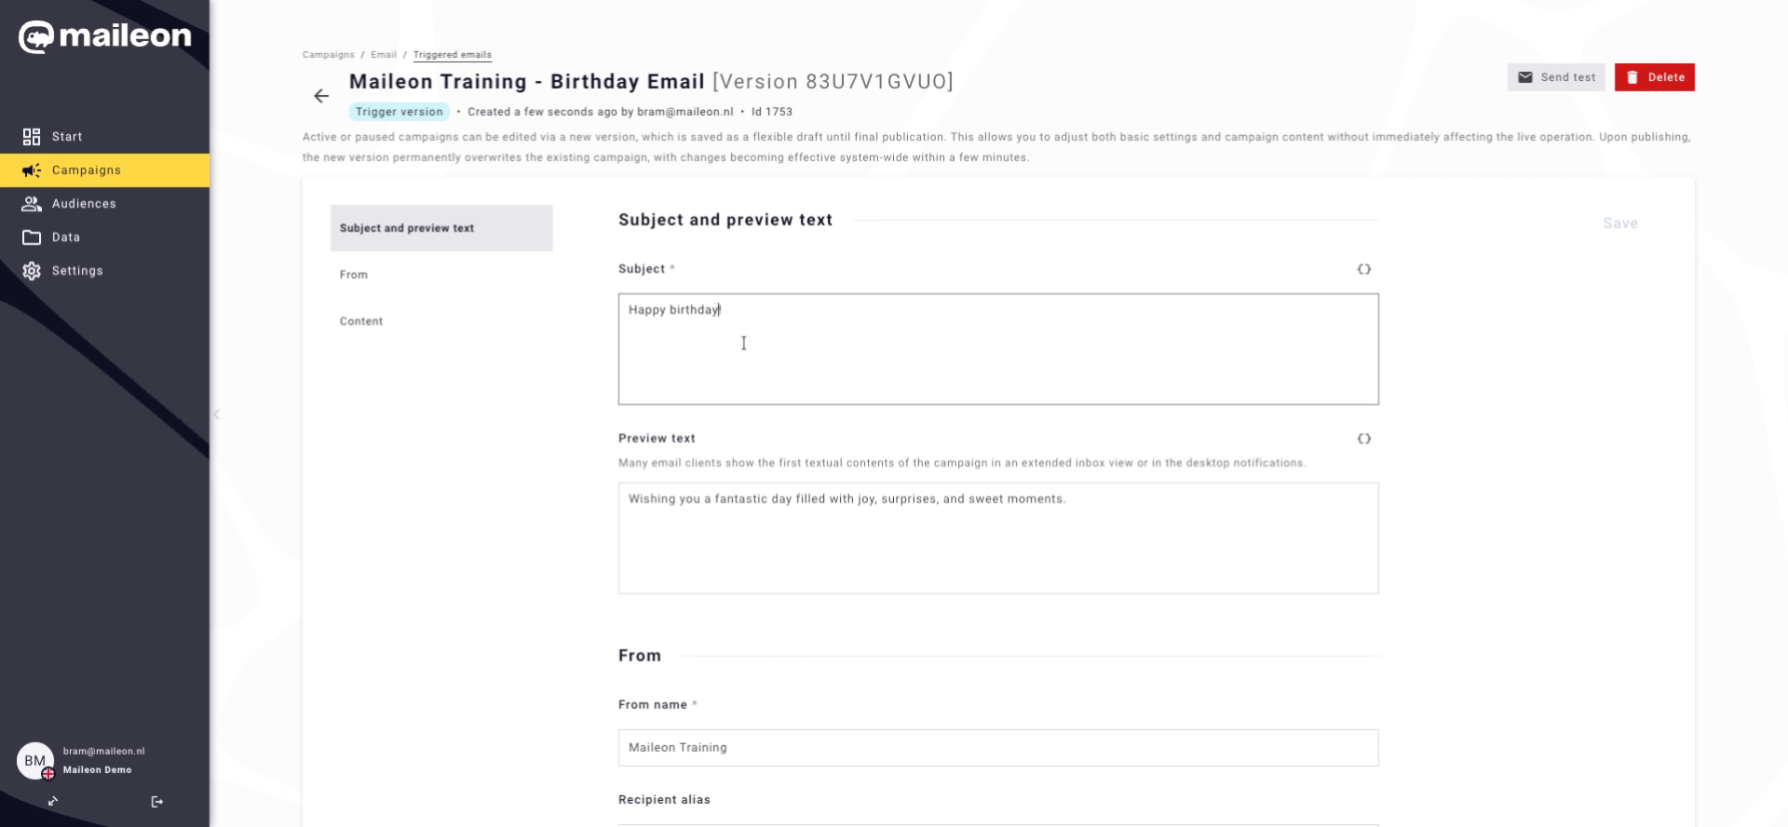Select the Audiences icon in the sidebar
1788x827 pixels.
[x=31, y=203]
